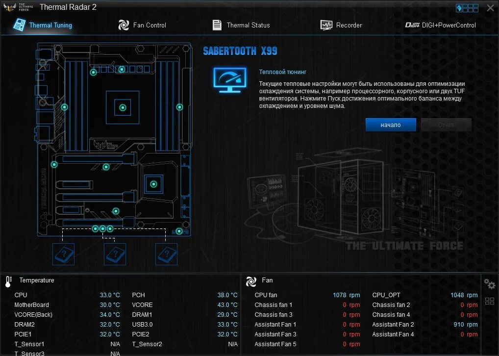The height and width of the screenshot is (356, 499).
Task: Click four-square layout icon below the gear
Action: pos(490,301)
